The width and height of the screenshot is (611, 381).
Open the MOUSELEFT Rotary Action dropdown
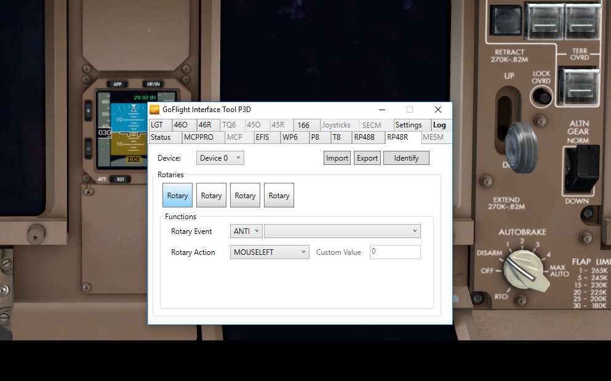(x=270, y=252)
